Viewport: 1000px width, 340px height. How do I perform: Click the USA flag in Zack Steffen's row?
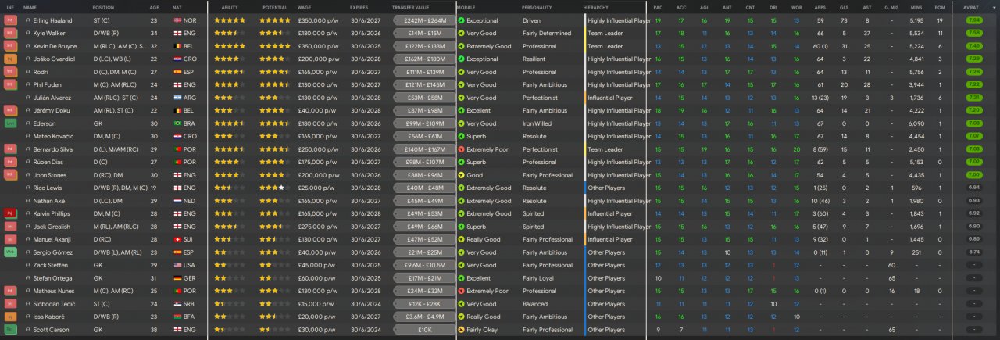[x=177, y=265]
